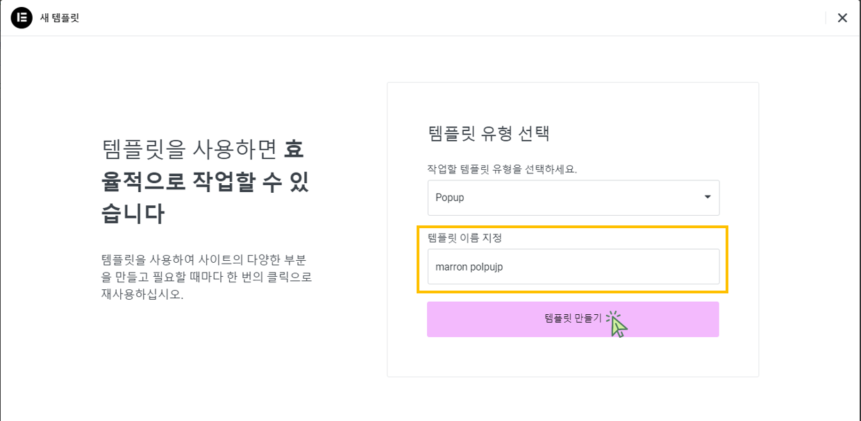The height and width of the screenshot is (421, 861).
Task: Click the 템플릿을 사용하면 heading start
Action: [189, 148]
